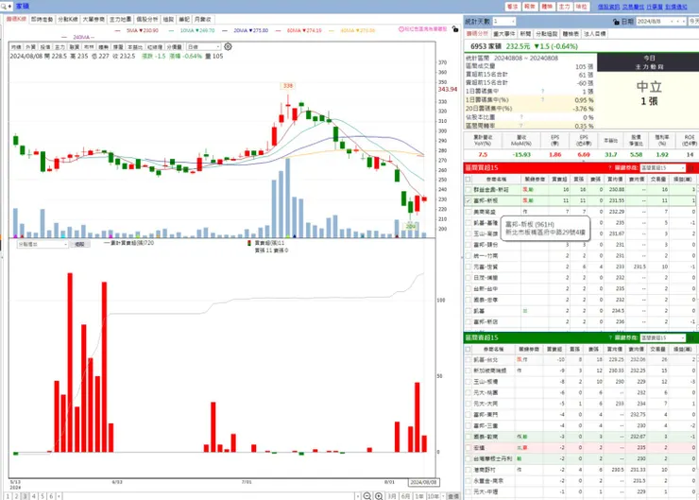Open the 關鍵券商 dropdown in red buy header
Viewport: 699px width, 500px height.
662,167
